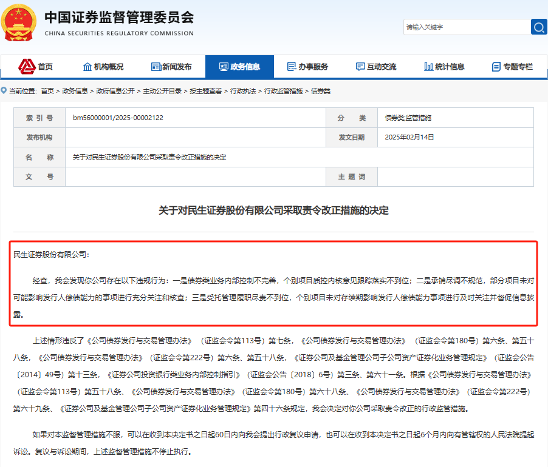Click the red home icon beside 首页
The image size is (548, 467).
[27, 66]
